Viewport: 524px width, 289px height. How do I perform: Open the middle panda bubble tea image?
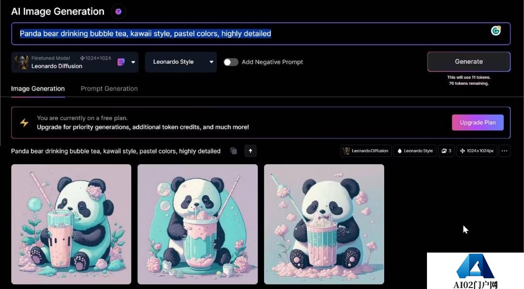pyautogui.click(x=197, y=224)
